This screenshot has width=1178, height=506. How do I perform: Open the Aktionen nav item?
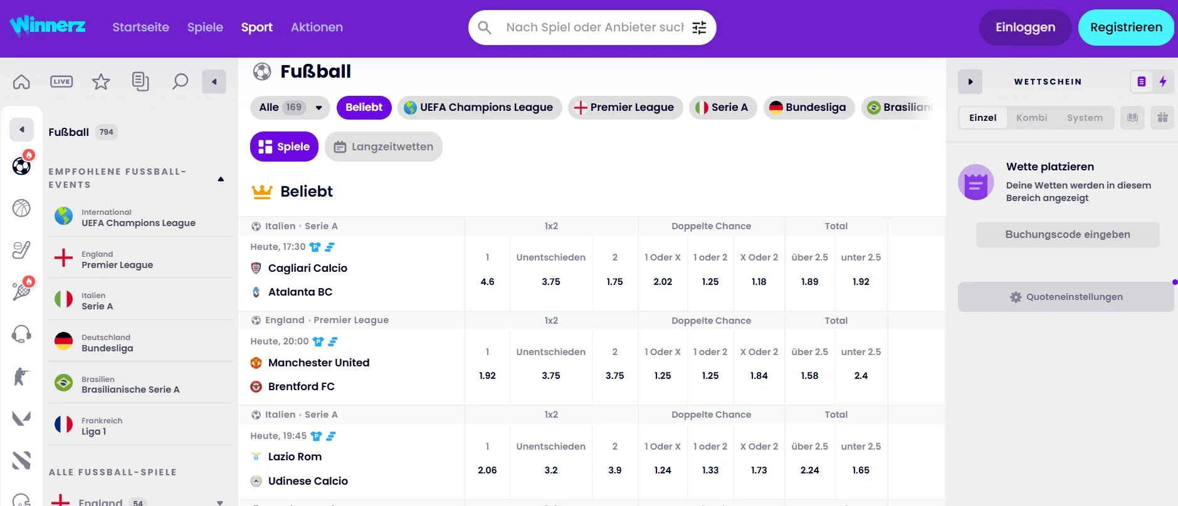click(317, 28)
